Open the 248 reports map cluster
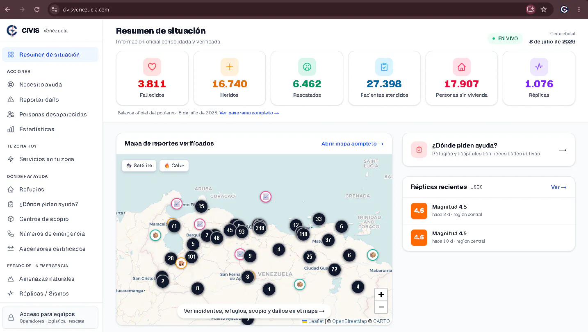The height and width of the screenshot is (332, 588). (260, 228)
